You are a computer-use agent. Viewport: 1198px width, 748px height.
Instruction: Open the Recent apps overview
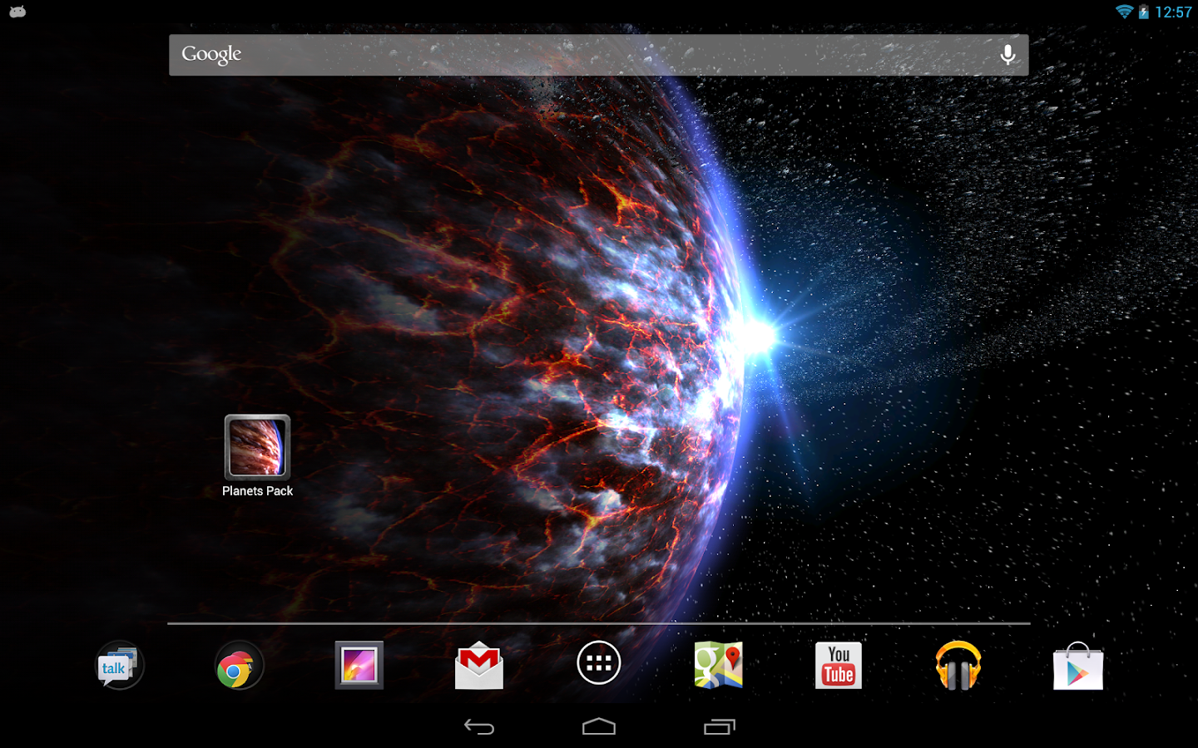720,727
